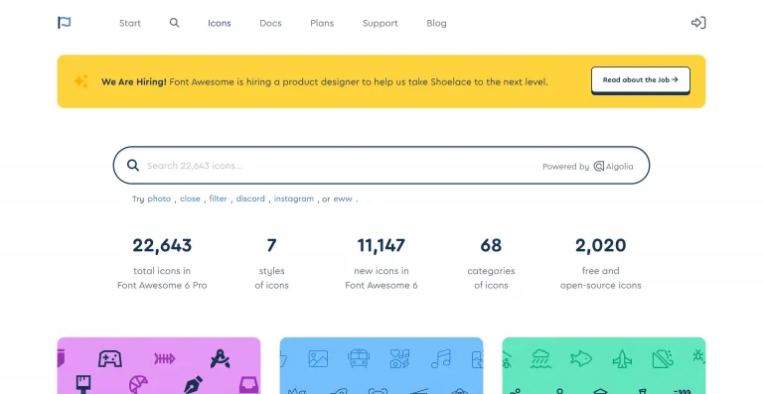Click Read about the Job button
The width and height of the screenshot is (763, 394).
pyautogui.click(x=641, y=80)
